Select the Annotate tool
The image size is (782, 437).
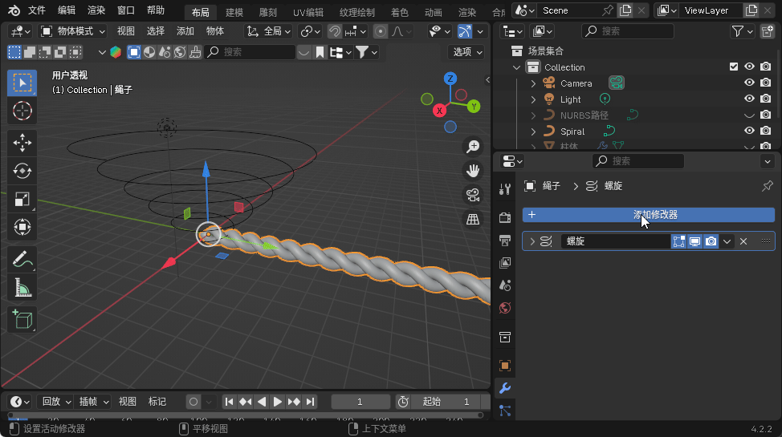[22, 260]
